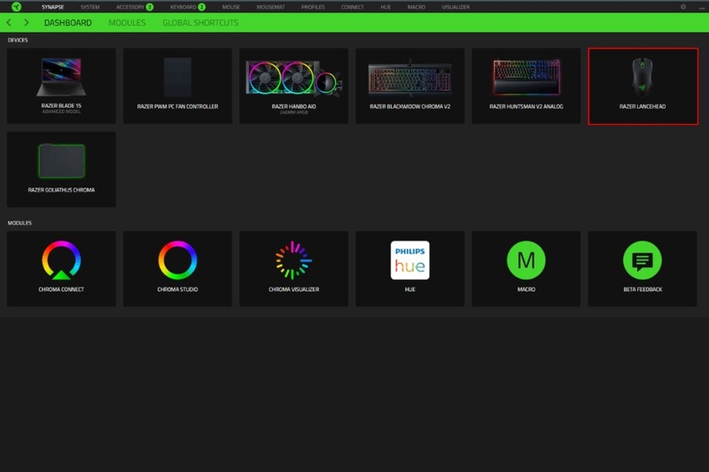
Task: Launch the Chroma Visualizer module icon
Action: (294, 260)
